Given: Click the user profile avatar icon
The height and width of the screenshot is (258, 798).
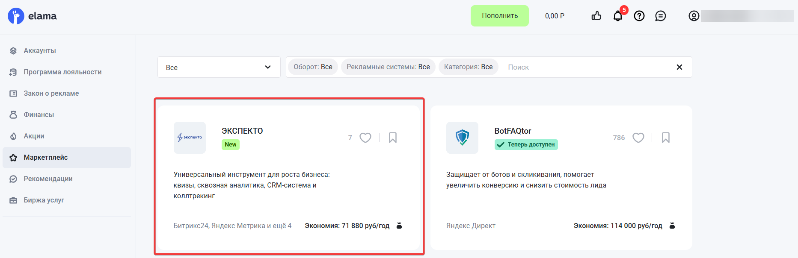Looking at the screenshot, I should [694, 16].
